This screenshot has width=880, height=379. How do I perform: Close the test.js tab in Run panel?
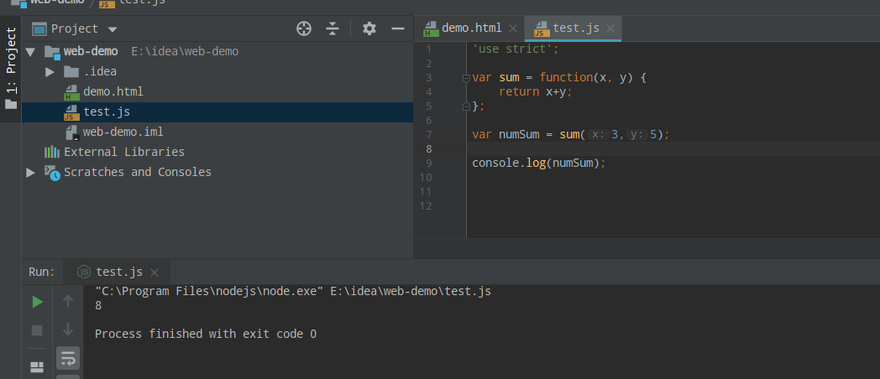pos(155,273)
